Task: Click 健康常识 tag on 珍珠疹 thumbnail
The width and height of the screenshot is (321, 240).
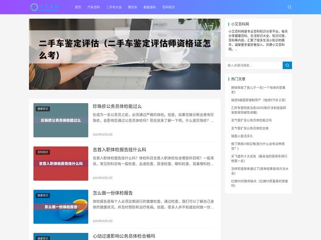Action: (43, 109)
